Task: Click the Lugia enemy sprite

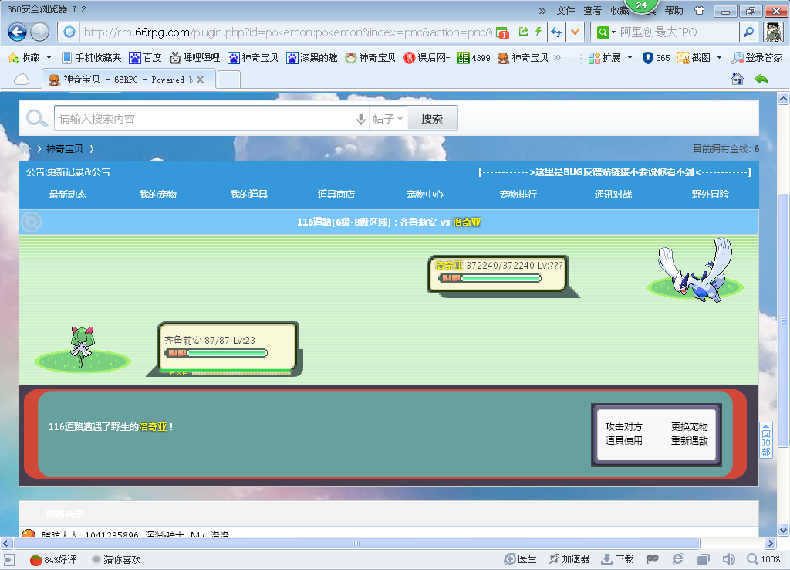Action: pyautogui.click(x=697, y=270)
